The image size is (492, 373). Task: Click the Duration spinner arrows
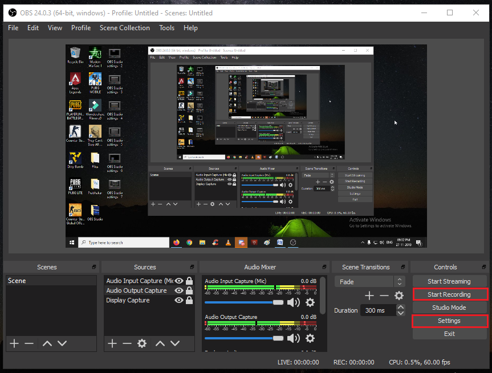pyautogui.click(x=400, y=310)
